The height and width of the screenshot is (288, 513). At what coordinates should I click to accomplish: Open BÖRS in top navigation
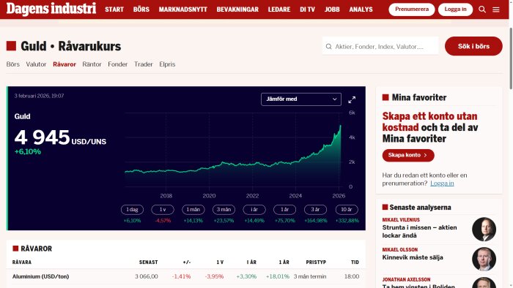click(141, 10)
